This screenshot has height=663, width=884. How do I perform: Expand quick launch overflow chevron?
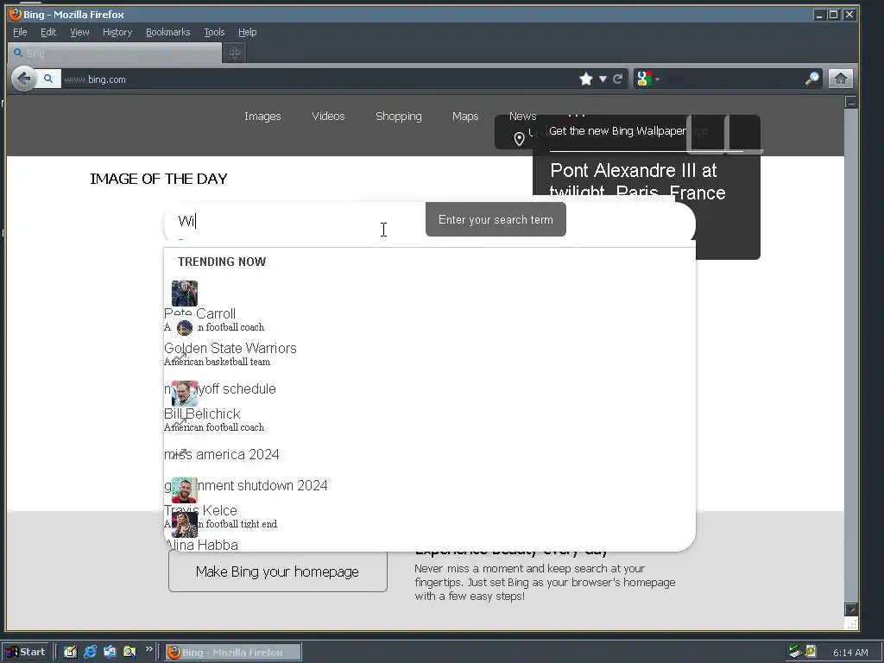148,649
